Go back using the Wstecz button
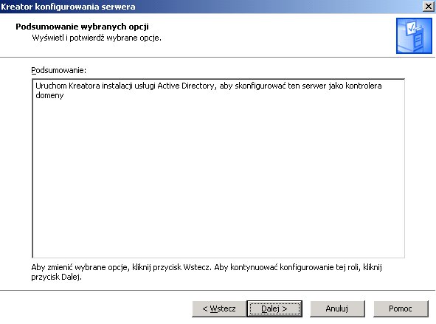This screenshot has width=436, height=324. [219, 309]
